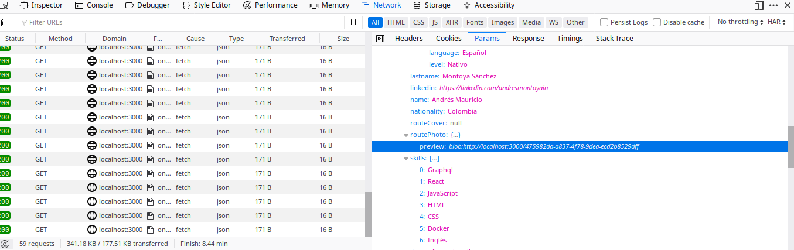Open the Storage panel
This screenshot has width=794, height=250.
(x=432, y=5)
